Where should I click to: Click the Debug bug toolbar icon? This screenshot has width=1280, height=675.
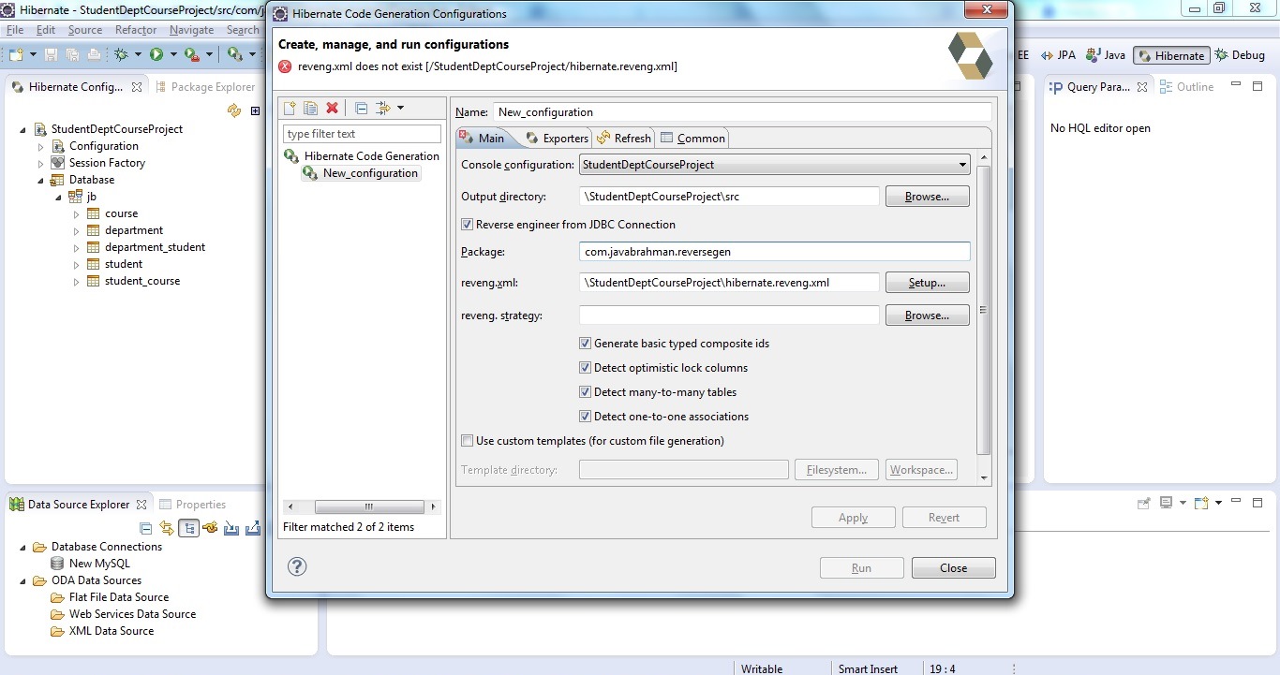tap(122, 55)
